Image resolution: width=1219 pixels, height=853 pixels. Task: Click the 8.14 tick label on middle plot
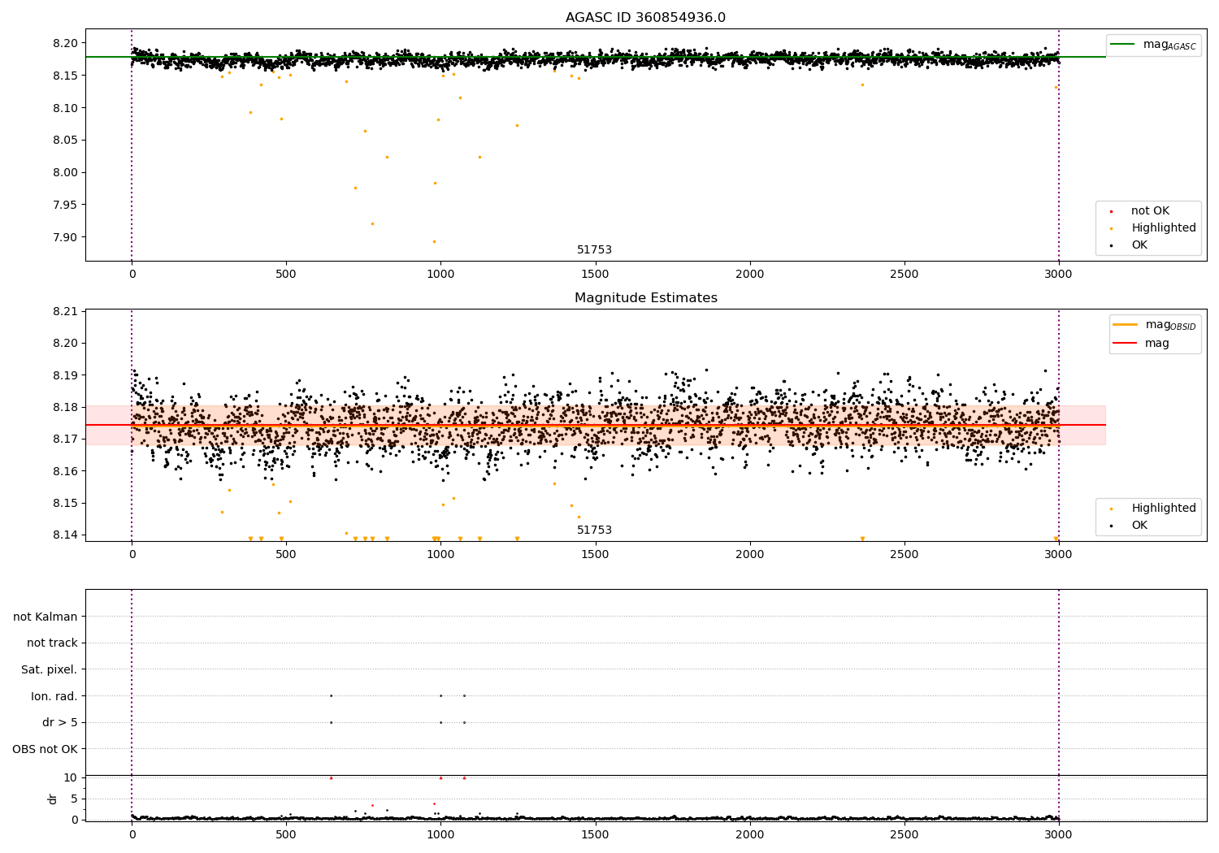(66, 535)
